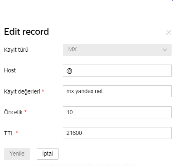Click the Kayıt değerleri input field
Viewport: 177px width, 168px height.
pyautogui.click(x=117, y=91)
